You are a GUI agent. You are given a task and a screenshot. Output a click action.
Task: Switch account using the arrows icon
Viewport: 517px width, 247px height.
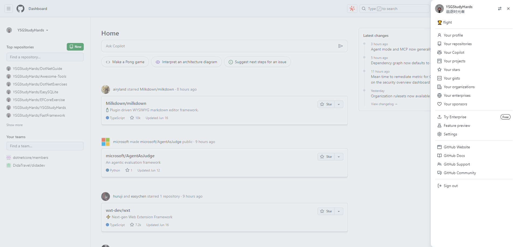[x=499, y=9]
